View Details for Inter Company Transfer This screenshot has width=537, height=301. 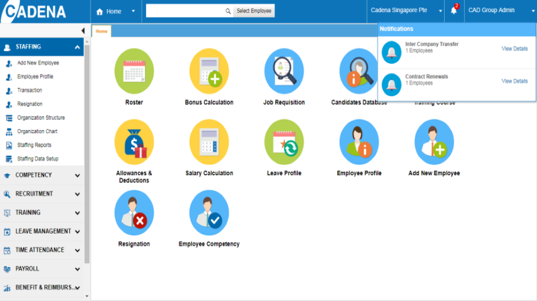click(514, 49)
